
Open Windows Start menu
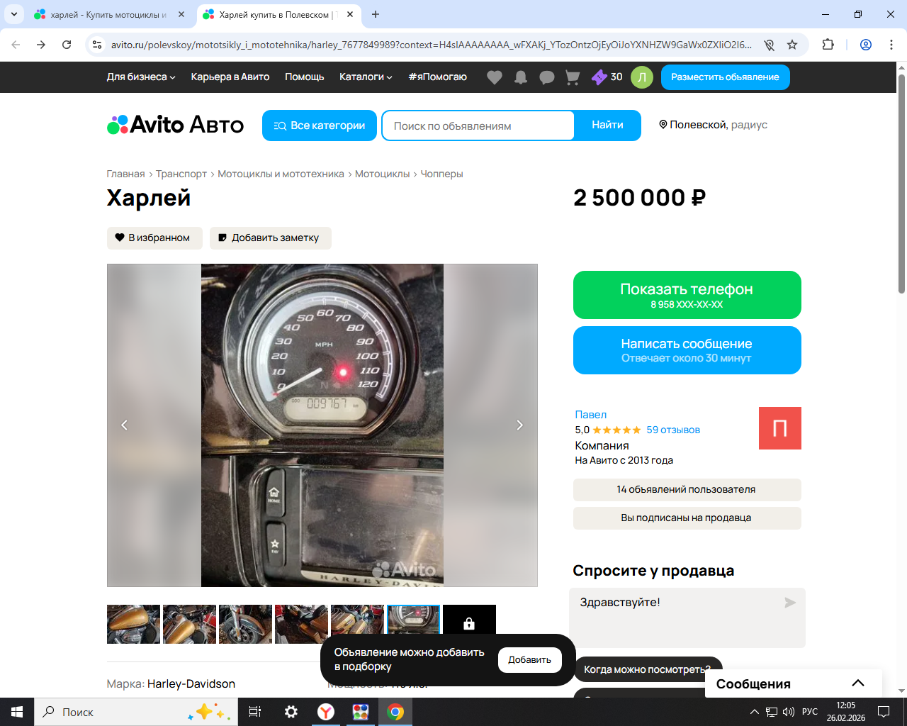coord(17,712)
